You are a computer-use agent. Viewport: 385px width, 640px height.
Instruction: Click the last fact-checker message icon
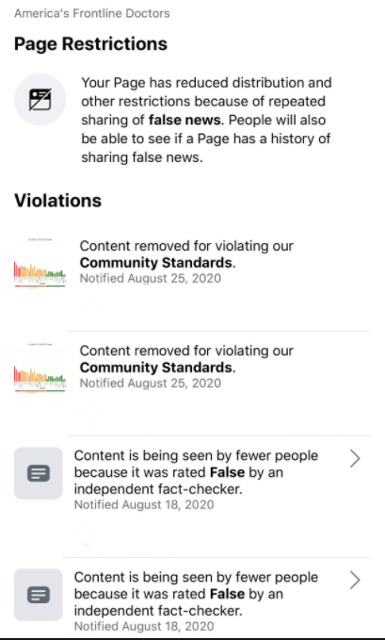(39, 595)
